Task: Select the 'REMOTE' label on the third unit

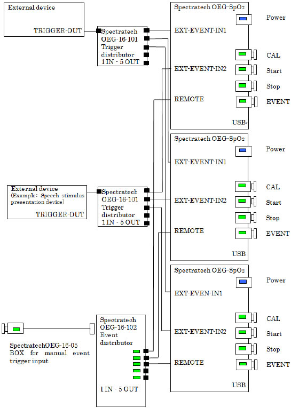Action: (x=189, y=363)
